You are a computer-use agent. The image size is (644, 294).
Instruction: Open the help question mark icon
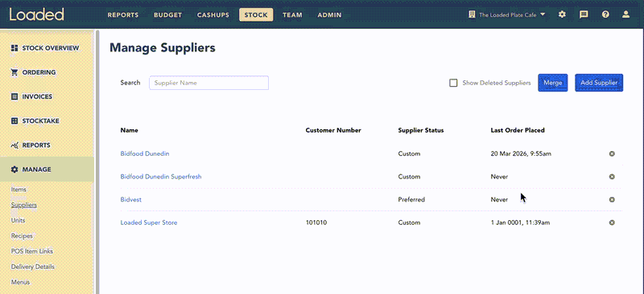coord(605,14)
